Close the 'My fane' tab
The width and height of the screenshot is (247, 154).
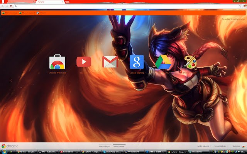(x=62, y=2)
